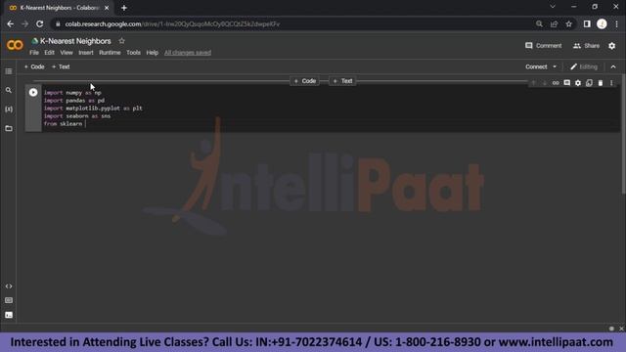Image resolution: width=626 pixels, height=352 pixels.
Task: Open the code snippets panel icon
Action: [9, 286]
